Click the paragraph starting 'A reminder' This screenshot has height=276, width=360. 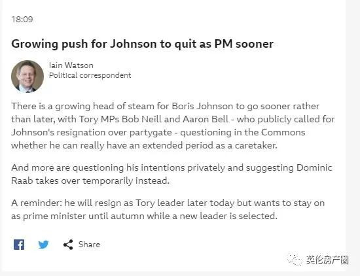click(x=168, y=209)
